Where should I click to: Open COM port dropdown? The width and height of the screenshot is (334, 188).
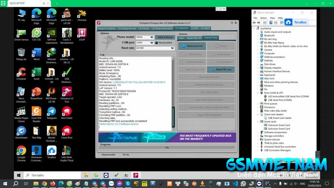(x=151, y=43)
